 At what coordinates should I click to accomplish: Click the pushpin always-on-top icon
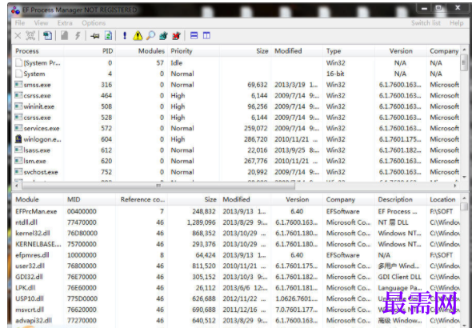[x=95, y=36]
